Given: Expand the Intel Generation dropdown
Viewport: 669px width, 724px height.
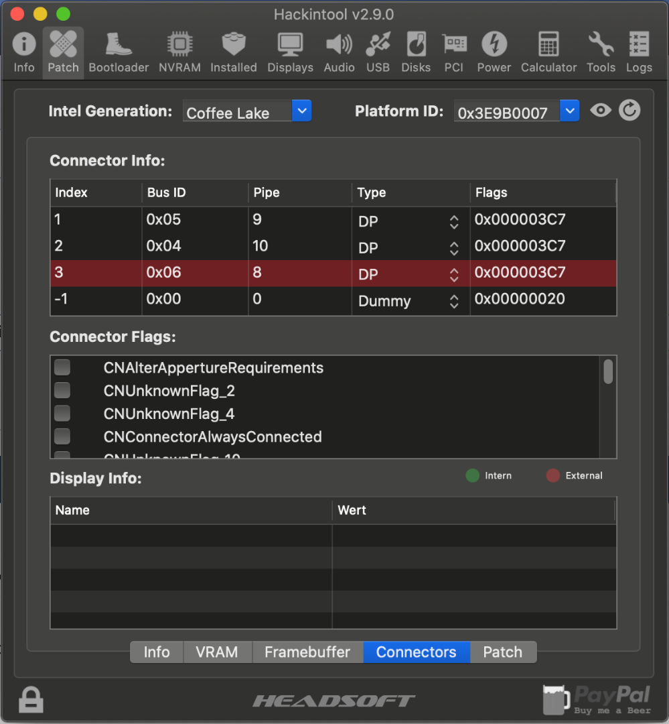Looking at the screenshot, I should pos(302,111).
